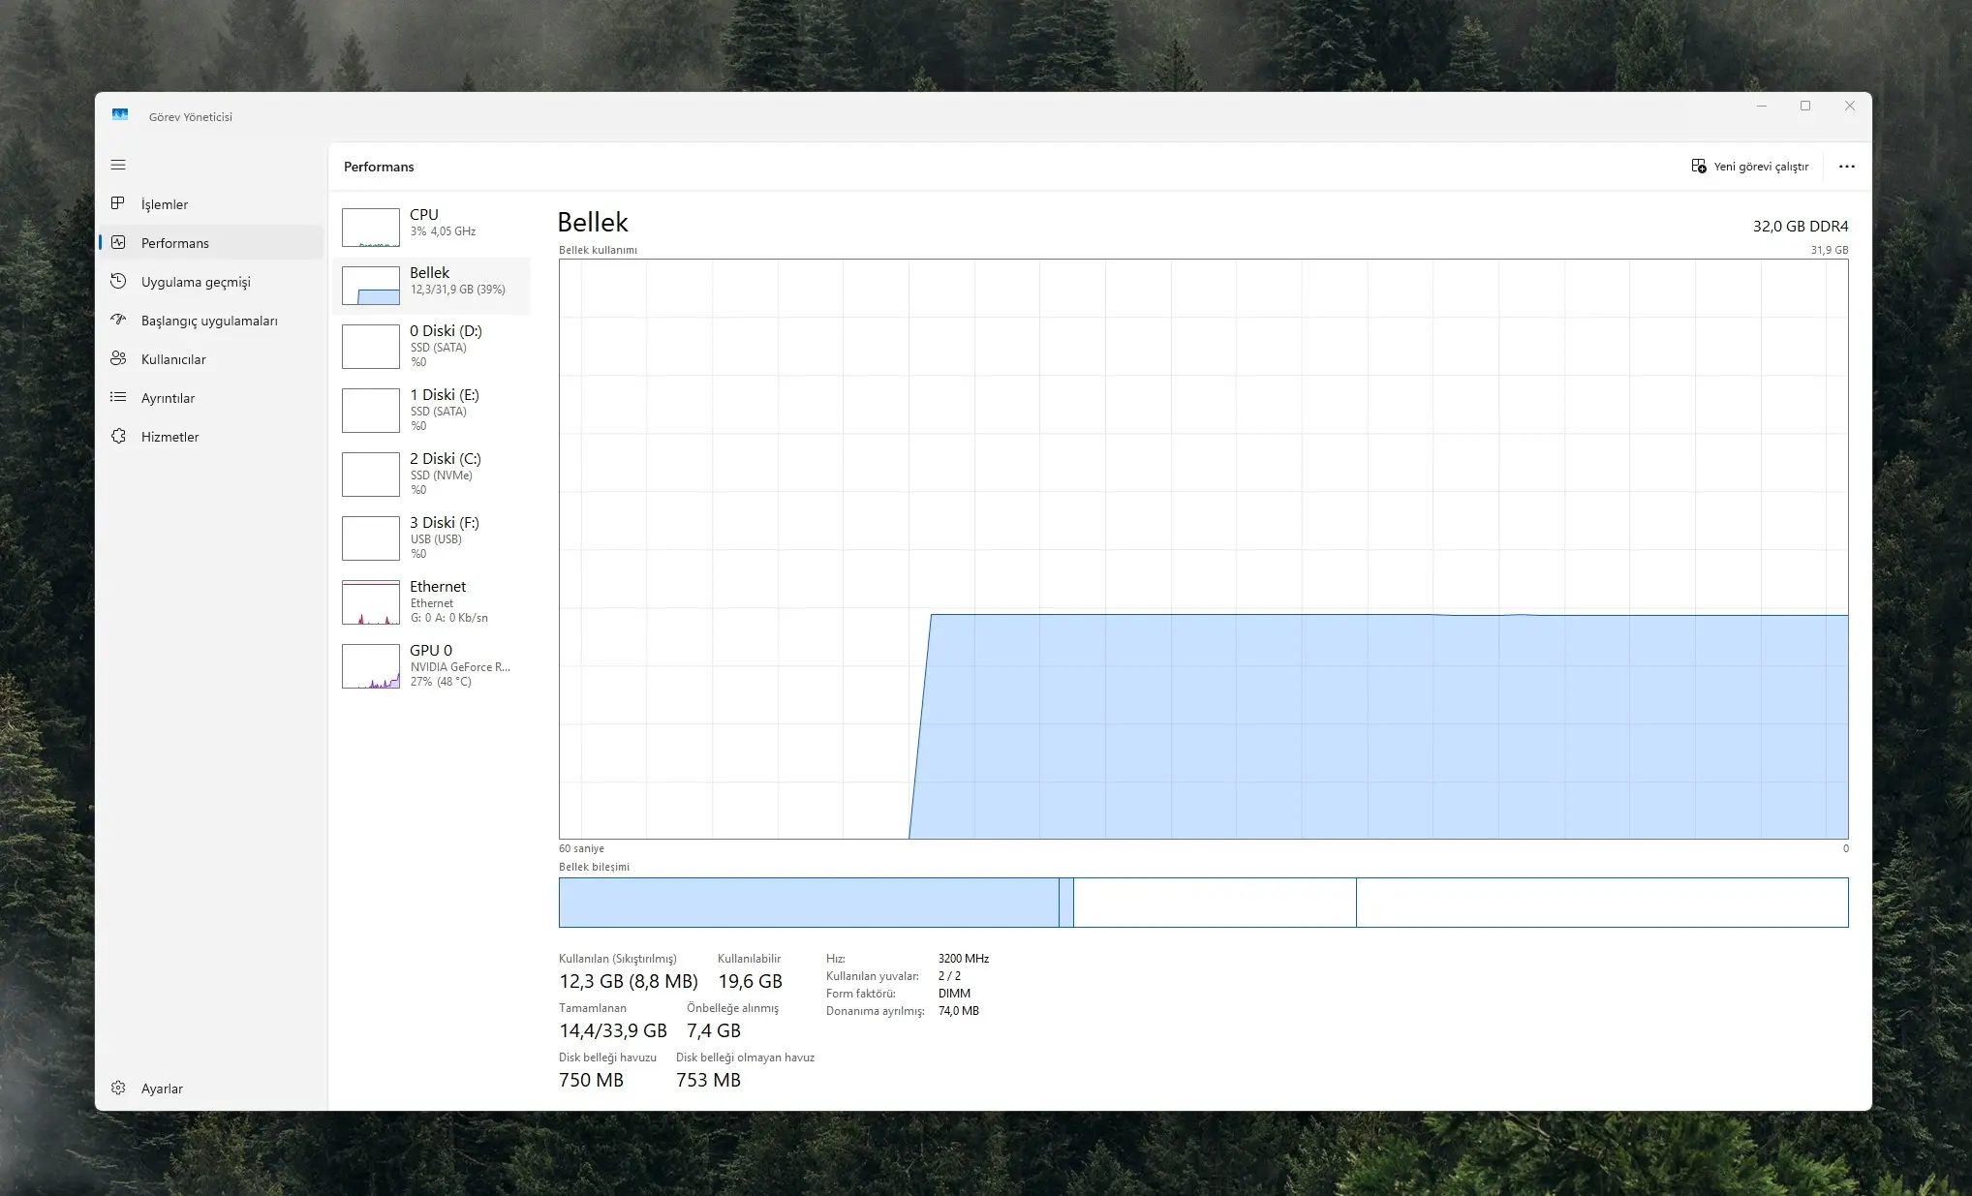The width and height of the screenshot is (1972, 1196).
Task: Click the DIMM form factor value
Action: (x=954, y=994)
